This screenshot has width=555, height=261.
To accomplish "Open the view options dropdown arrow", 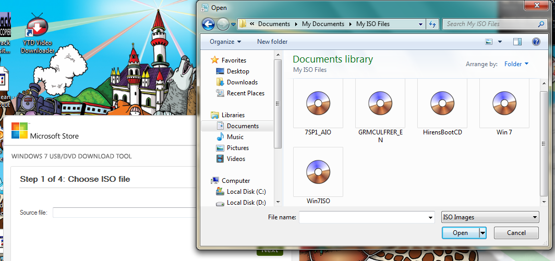I will 500,42.
